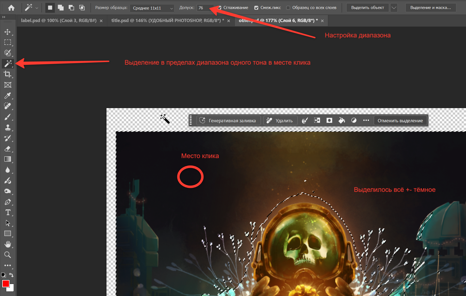The width and height of the screenshot is (466, 296).
Task: Open the red foreground color swatch
Action: tap(6, 283)
